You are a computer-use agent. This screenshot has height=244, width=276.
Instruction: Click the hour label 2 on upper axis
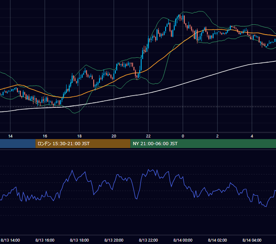(218, 136)
